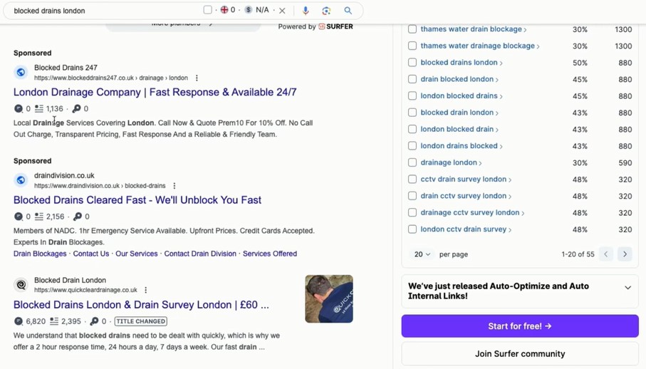Screen dimensions: 646x369
Task: Check drainage london keyword box
Action: click(x=412, y=162)
